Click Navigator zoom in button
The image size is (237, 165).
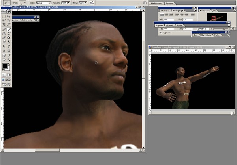click(231, 28)
